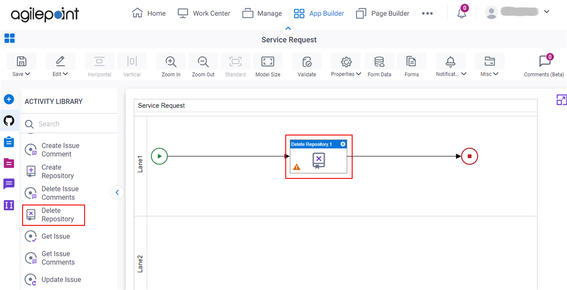Select the green Start event
Image resolution: width=567 pixels, height=290 pixels.
click(159, 156)
